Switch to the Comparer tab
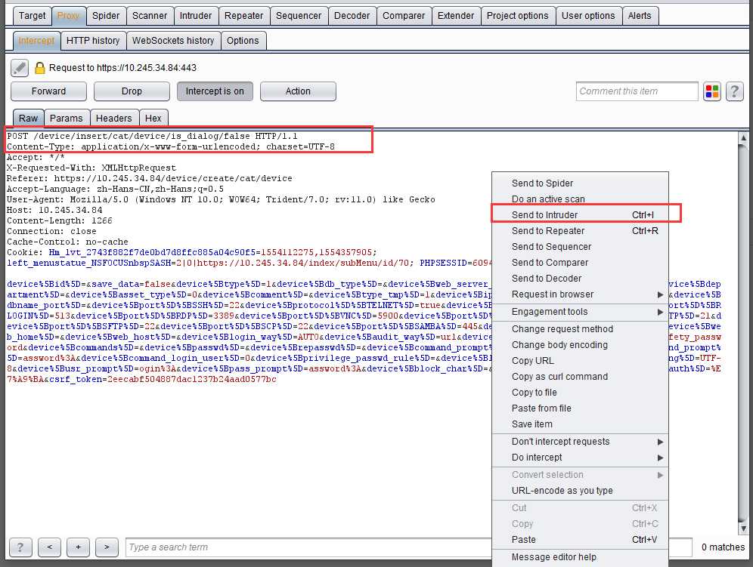This screenshot has width=753, height=567. pyautogui.click(x=404, y=16)
